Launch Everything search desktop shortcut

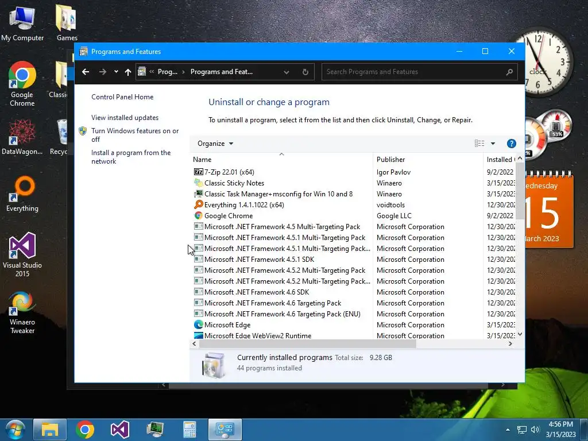22,194
